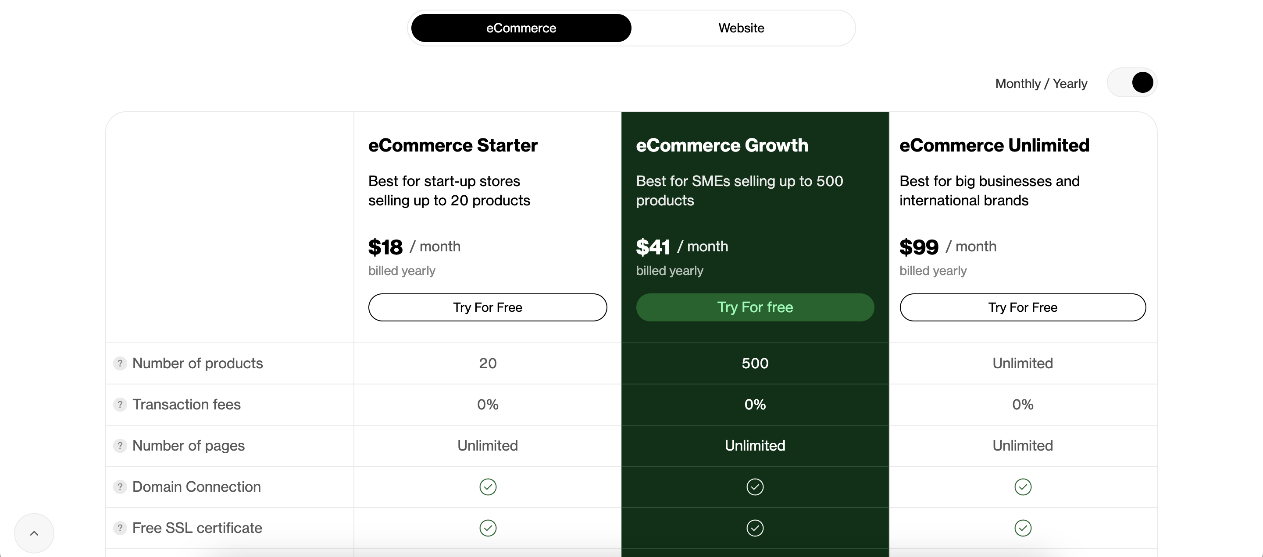Select the eCommerce plans tab
This screenshot has height=557, width=1263.
click(521, 28)
